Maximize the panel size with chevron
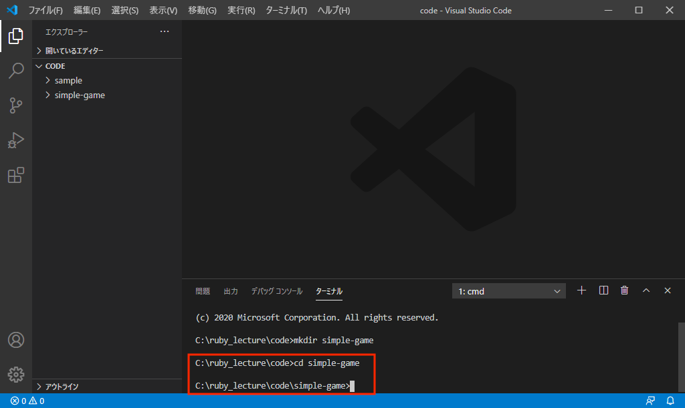Viewport: 685px width, 408px height. (646, 290)
